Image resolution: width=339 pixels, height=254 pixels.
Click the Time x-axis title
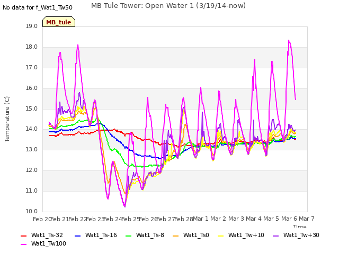(x=300, y=226)
